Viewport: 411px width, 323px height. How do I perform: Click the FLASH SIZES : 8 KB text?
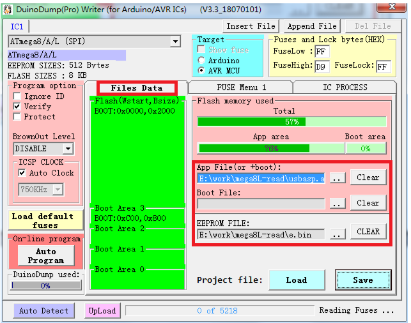coord(47,76)
